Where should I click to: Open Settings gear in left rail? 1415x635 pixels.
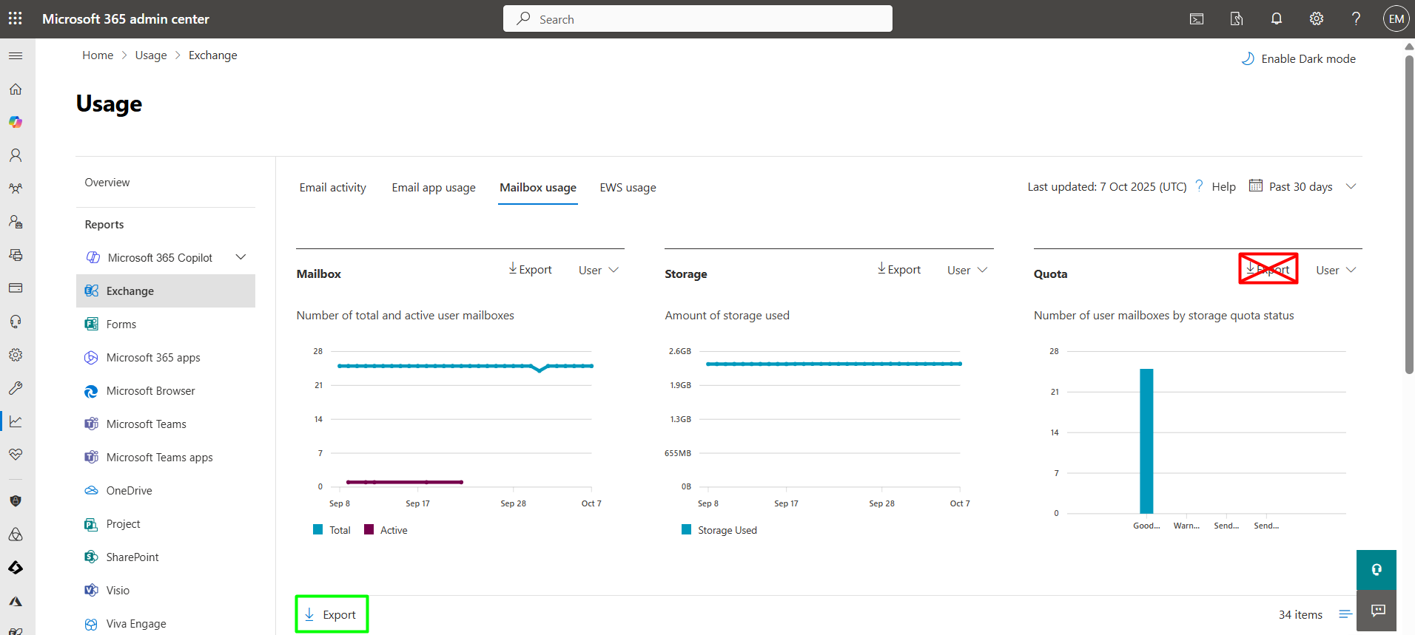[16, 355]
